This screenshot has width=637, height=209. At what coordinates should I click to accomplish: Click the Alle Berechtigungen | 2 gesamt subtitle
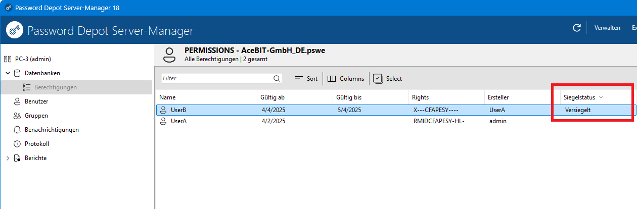click(x=226, y=59)
